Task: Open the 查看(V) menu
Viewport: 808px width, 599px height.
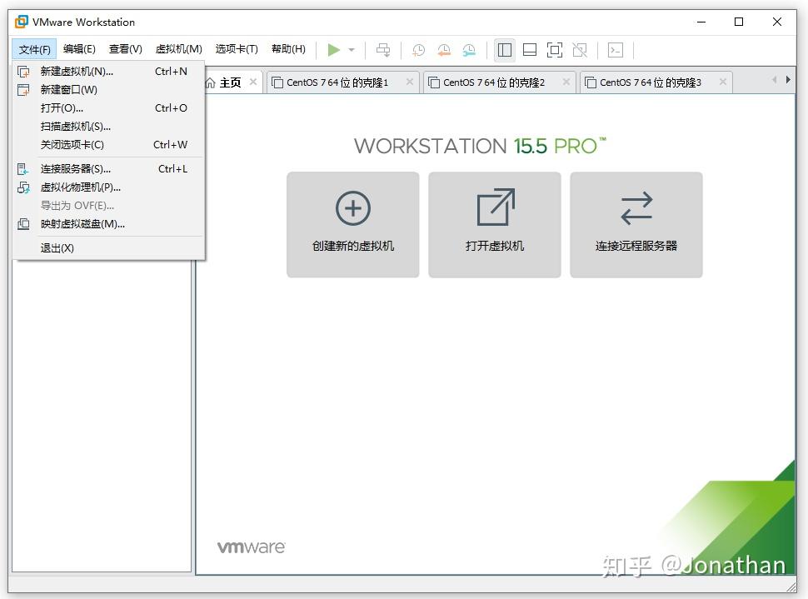Action: coord(126,49)
